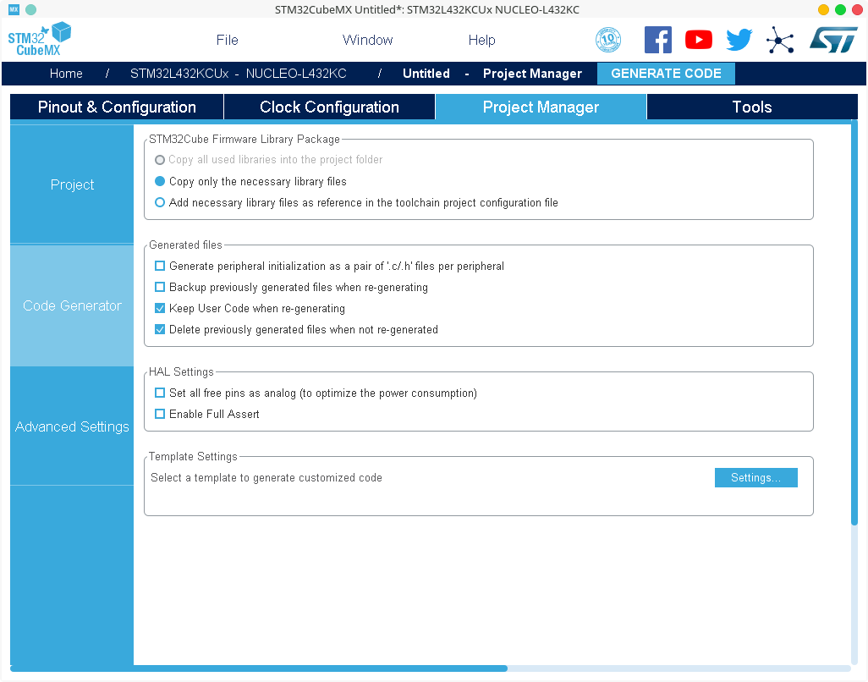Image resolution: width=868 pixels, height=682 pixels.
Task: Click the STM32CubeMX logo icon
Action: (x=39, y=39)
